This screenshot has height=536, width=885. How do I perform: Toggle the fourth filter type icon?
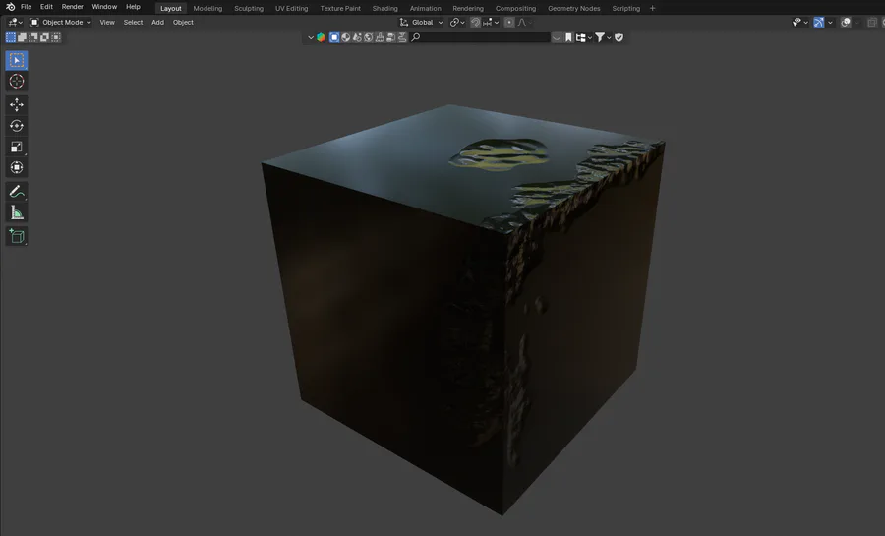pos(369,37)
